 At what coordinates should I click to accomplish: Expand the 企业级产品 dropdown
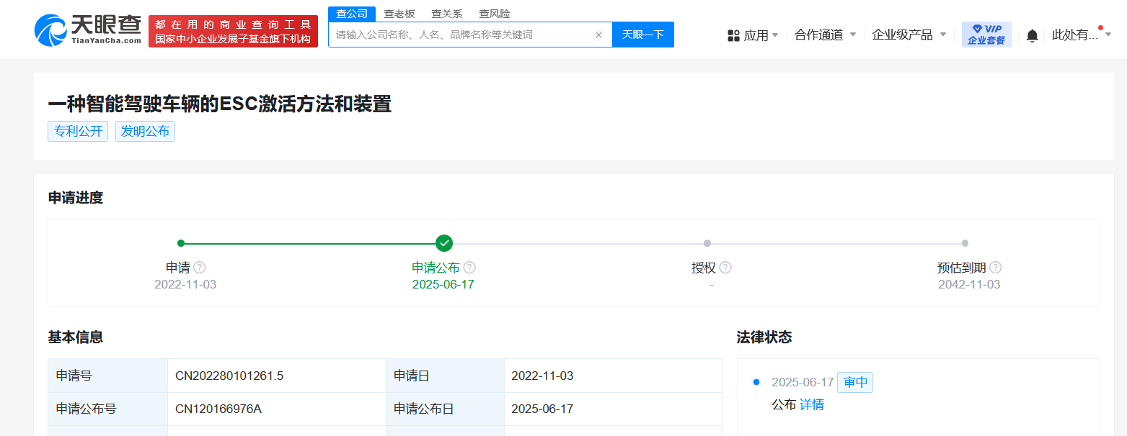tap(909, 35)
